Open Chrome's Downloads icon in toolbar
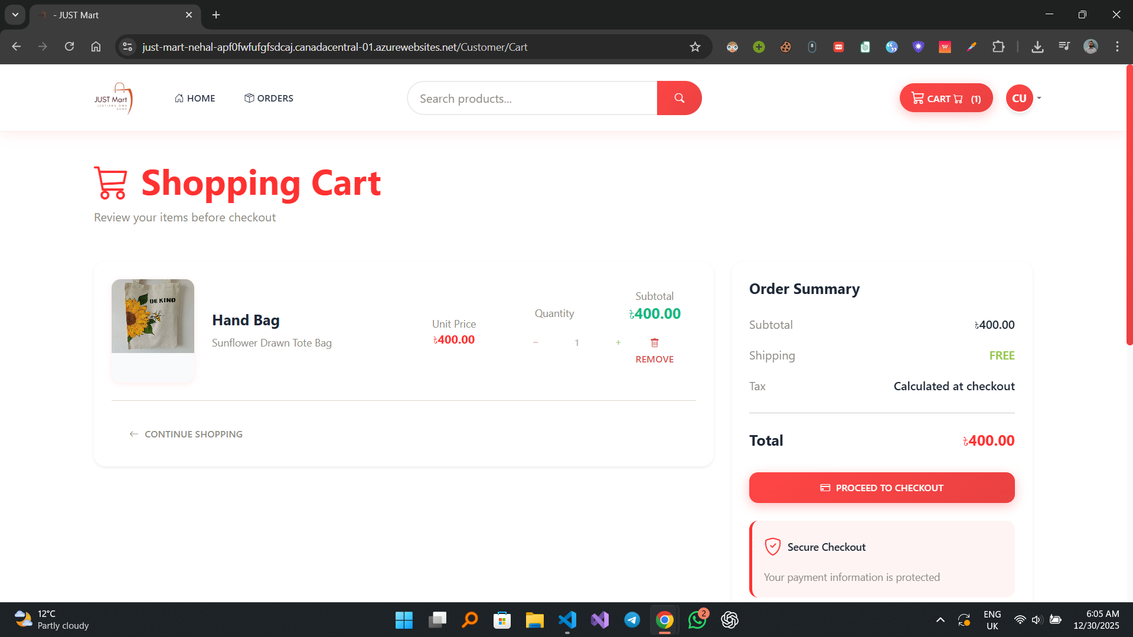The width and height of the screenshot is (1133, 637). point(1037,47)
